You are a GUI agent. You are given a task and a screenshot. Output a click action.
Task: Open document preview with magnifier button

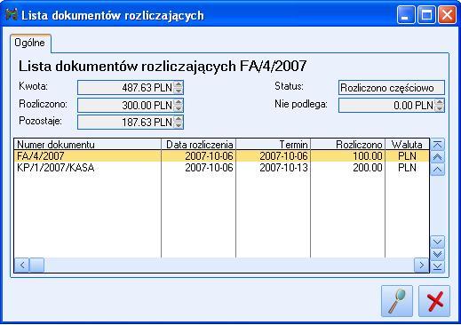(x=397, y=301)
